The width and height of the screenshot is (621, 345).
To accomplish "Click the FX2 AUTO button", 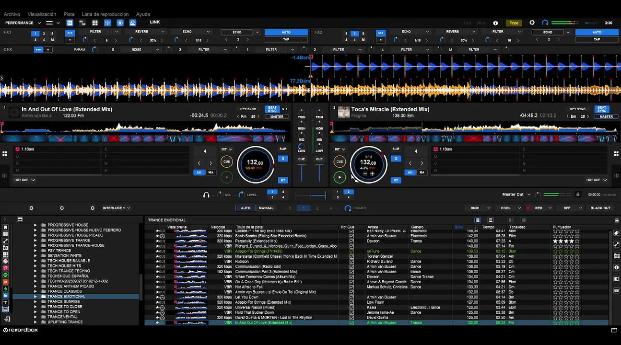I will [x=597, y=32].
